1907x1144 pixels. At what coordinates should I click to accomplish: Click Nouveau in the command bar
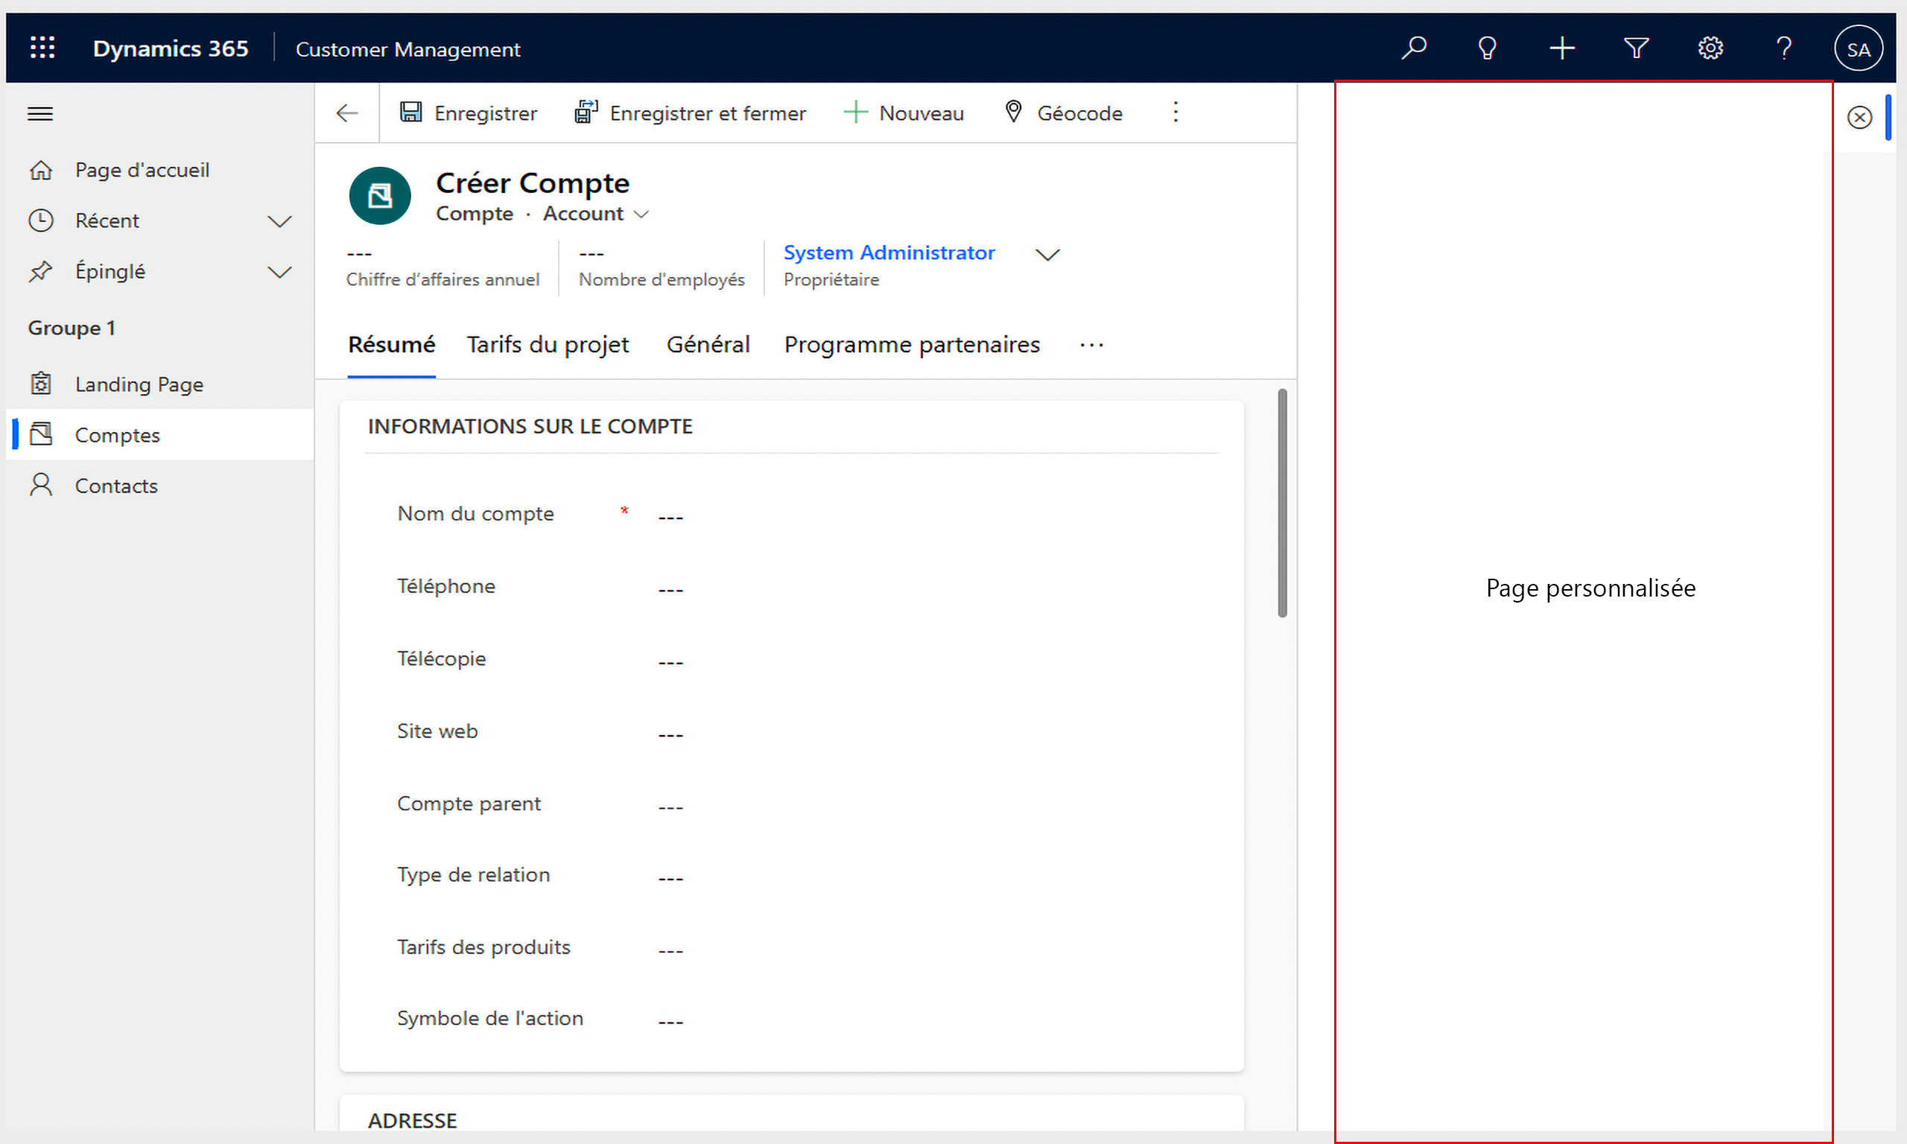904,113
